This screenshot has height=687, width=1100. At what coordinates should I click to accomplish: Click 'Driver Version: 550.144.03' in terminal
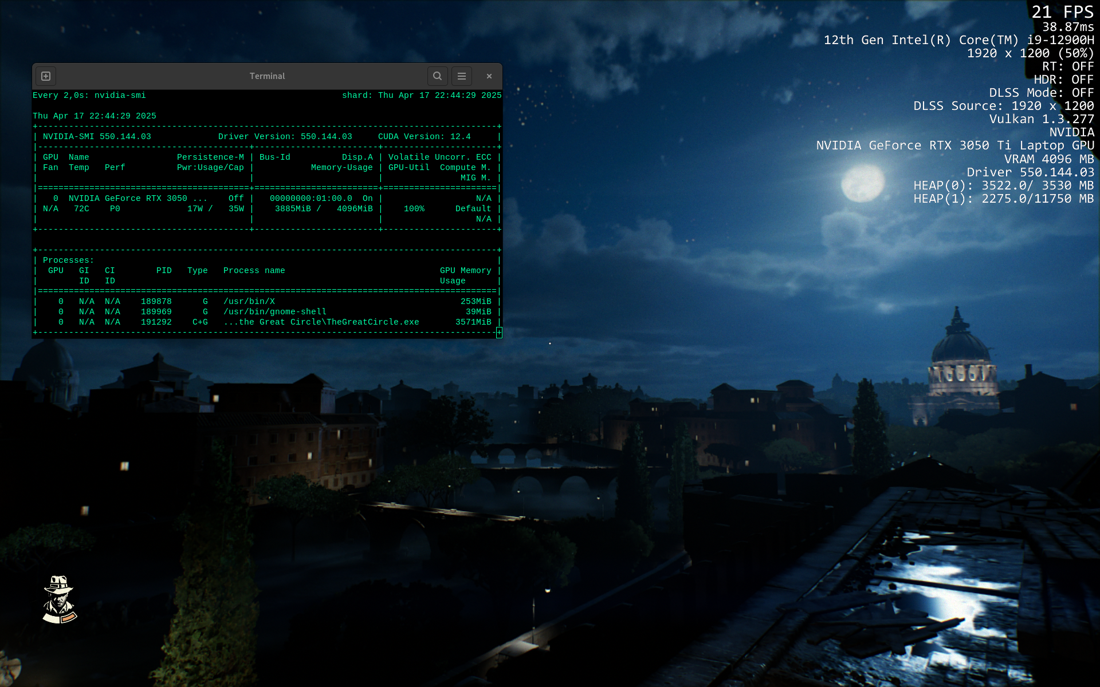(x=285, y=137)
